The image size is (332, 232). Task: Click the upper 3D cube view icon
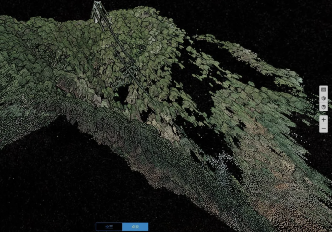pyautogui.click(x=323, y=98)
